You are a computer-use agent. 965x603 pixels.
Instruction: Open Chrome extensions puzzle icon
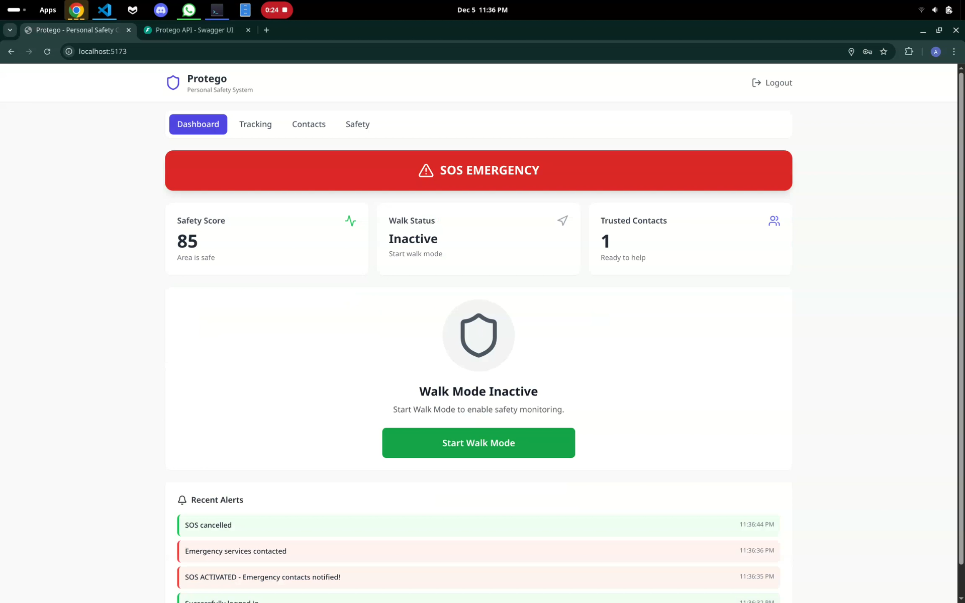[909, 52]
